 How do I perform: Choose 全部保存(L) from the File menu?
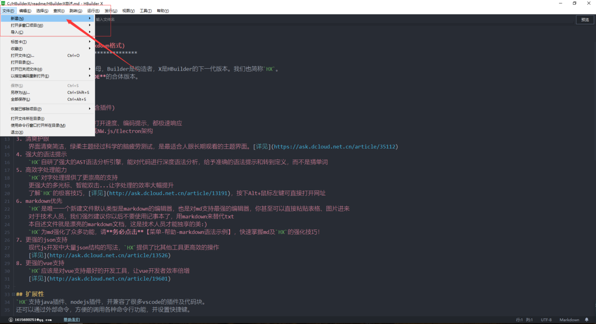48,100
